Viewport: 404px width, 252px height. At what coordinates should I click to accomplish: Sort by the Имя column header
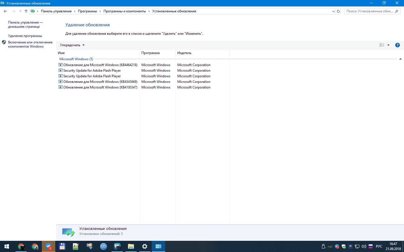pyautogui.click(x=98, y=53)
